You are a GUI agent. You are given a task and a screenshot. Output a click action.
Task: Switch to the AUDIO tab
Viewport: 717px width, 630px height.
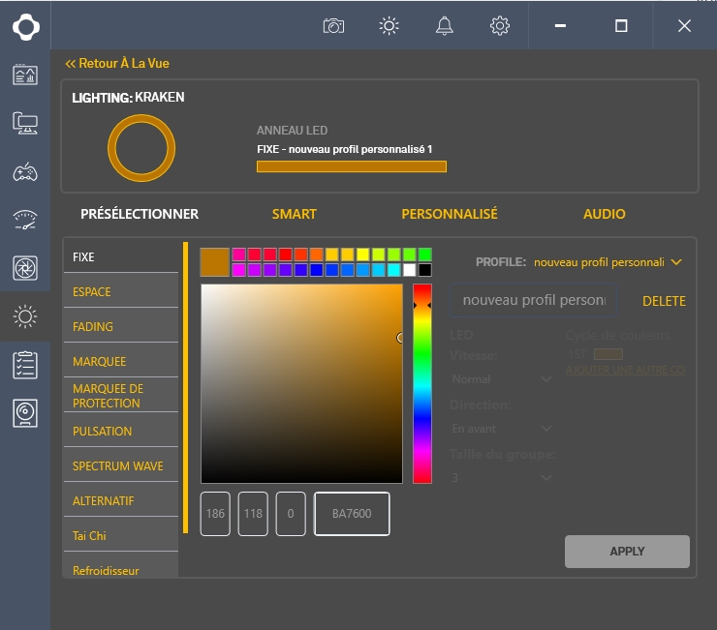[x=604, y=214]
